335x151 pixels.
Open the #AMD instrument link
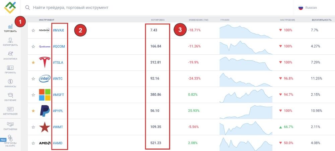[58, 143]
